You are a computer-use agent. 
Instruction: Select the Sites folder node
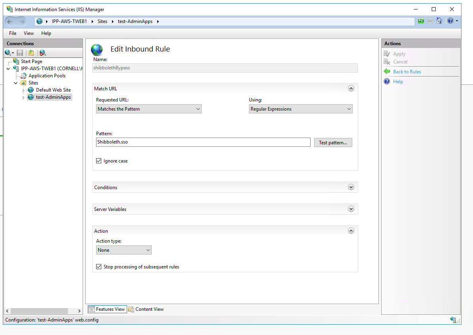tap(33, 82)
